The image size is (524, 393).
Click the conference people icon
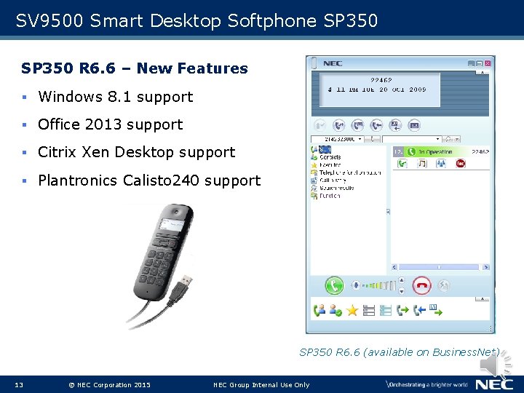click(x=441, y=164)
